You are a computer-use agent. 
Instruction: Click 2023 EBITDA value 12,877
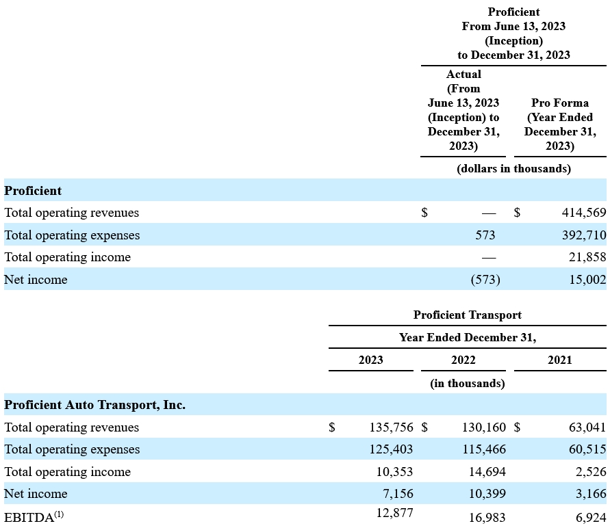point(394,513)
